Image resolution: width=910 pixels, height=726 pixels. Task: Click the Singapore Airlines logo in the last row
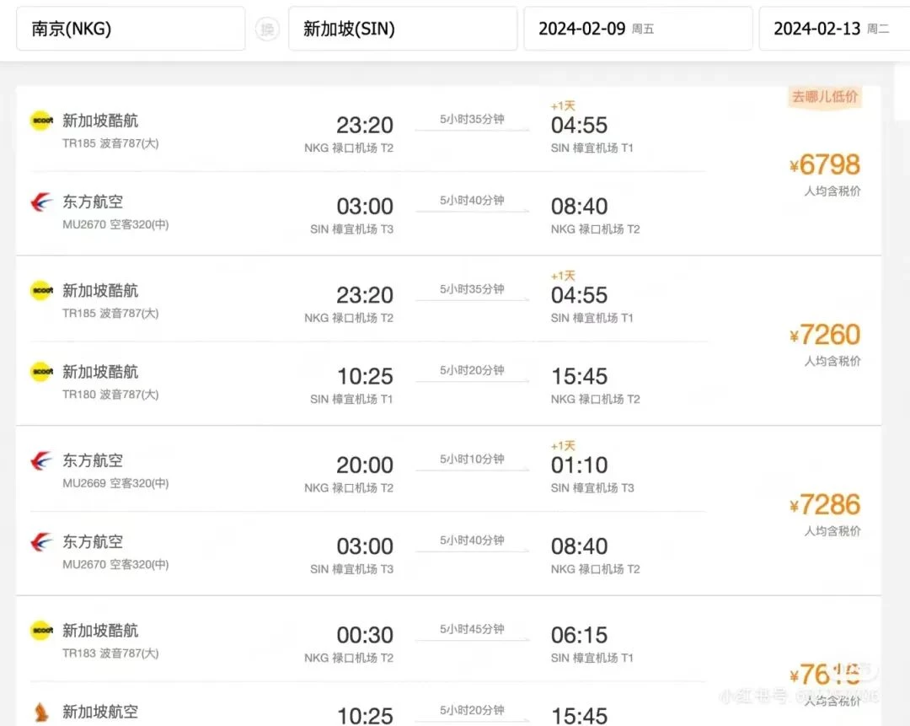[x=42, y=712]
